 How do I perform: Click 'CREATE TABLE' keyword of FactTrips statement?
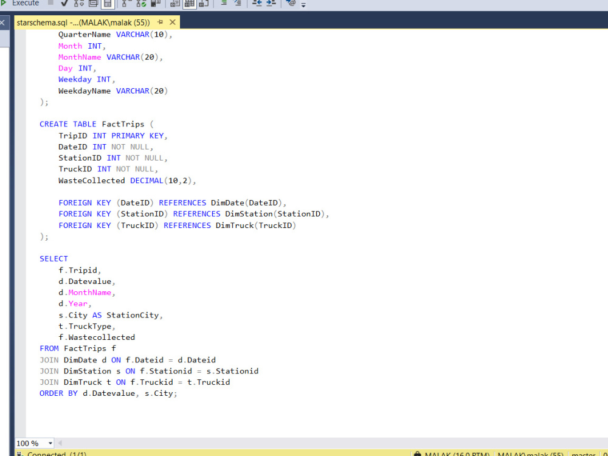pyautogui.click(x=68, y=124)
